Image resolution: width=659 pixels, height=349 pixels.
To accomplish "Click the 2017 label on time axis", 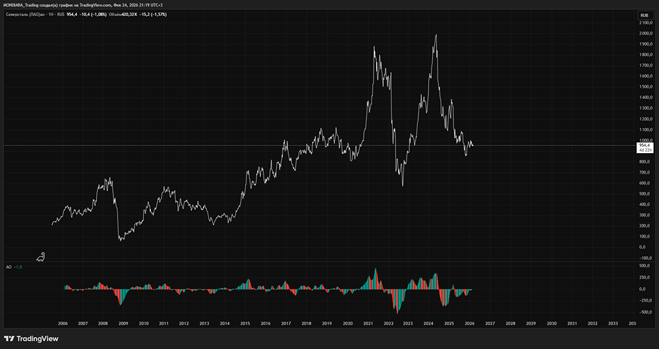I will tap(286, 324).
